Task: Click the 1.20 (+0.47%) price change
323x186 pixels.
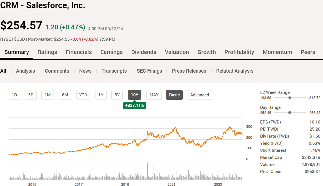Action: 65,27
